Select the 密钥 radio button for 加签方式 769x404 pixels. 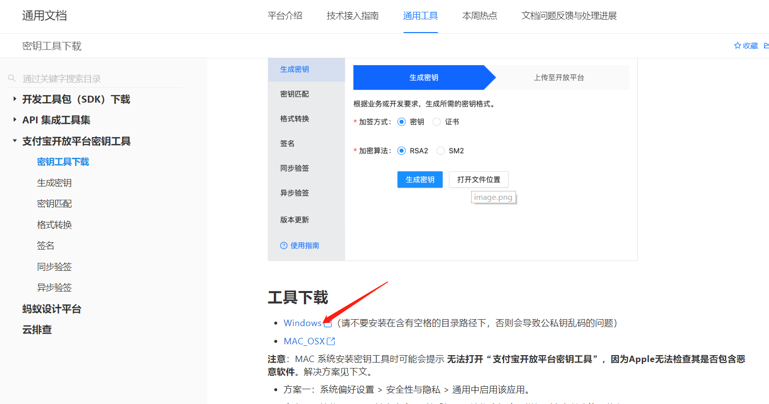pos(402,122)
